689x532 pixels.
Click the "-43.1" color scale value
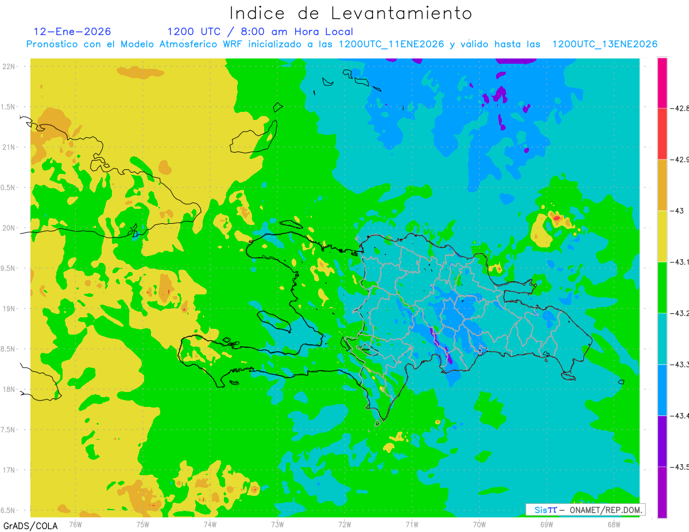[680, 262]
